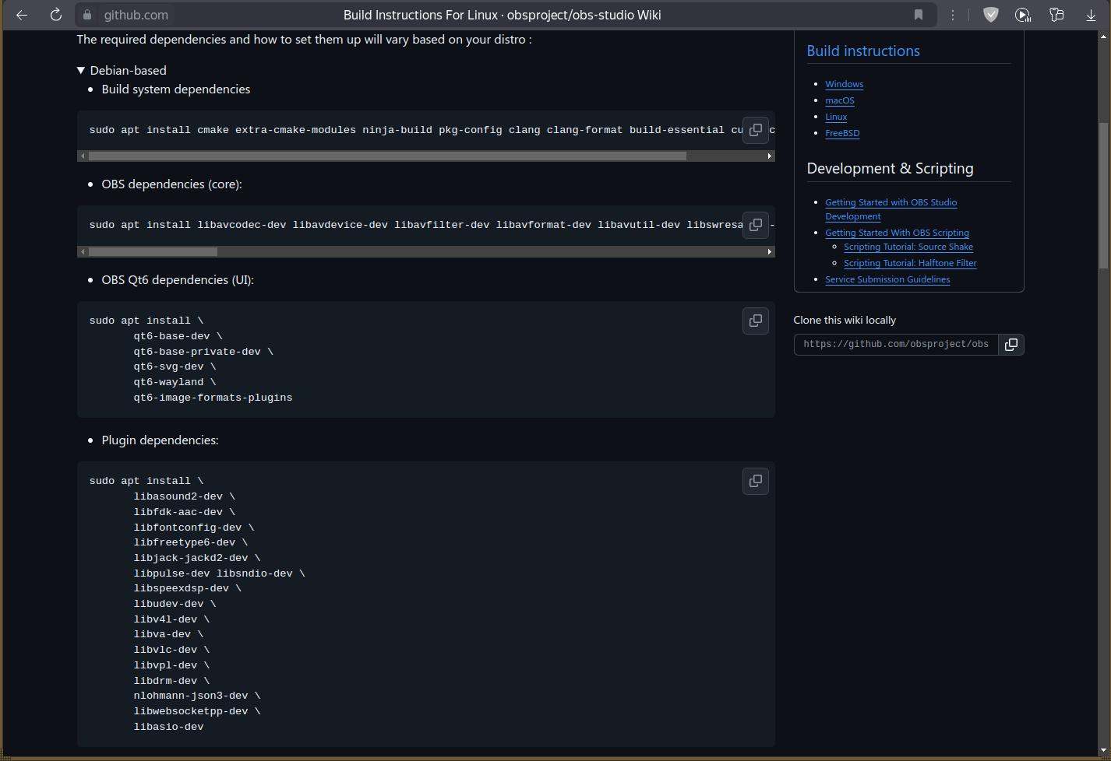1111x761 pixels.
Task: Click the lock icon beside github.com
Action: tap(87, 15)
